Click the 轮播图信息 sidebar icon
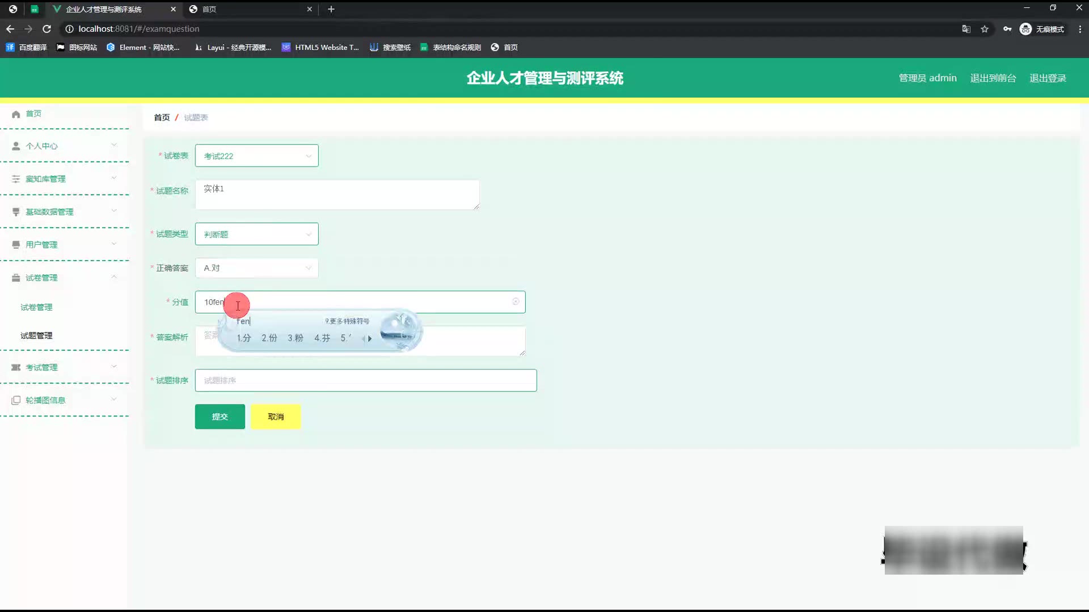1089x612 pixels. [16, 400]
